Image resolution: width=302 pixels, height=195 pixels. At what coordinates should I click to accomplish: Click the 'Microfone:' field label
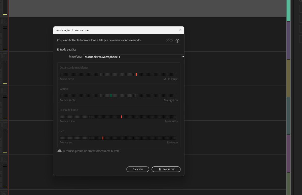click(x=75, y=57)
